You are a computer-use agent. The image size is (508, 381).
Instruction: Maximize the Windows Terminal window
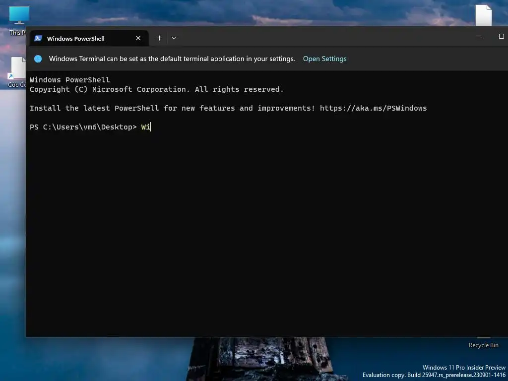tap(501, 36)
